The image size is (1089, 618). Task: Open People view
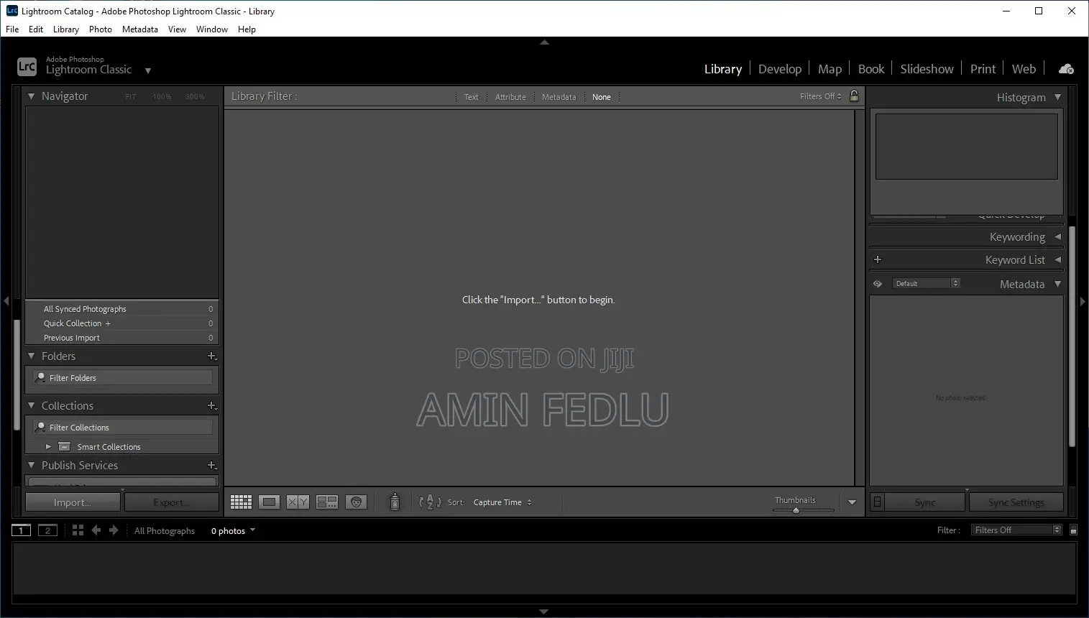point(356,502)
